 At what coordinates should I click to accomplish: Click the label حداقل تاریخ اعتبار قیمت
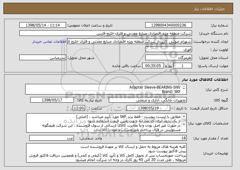[x=209, y=109]
